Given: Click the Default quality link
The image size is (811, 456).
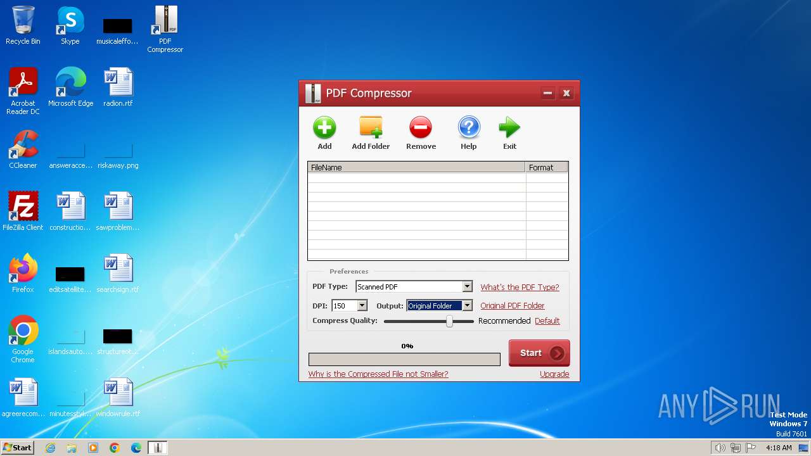Looking at the screenshot, I should [547, 321].
